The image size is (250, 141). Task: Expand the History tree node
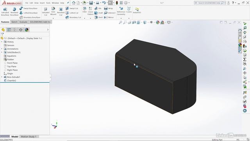coord(2,42)
